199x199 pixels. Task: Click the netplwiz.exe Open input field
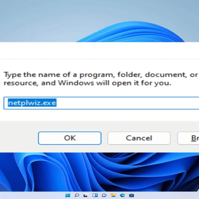click(x=101, y=103)
